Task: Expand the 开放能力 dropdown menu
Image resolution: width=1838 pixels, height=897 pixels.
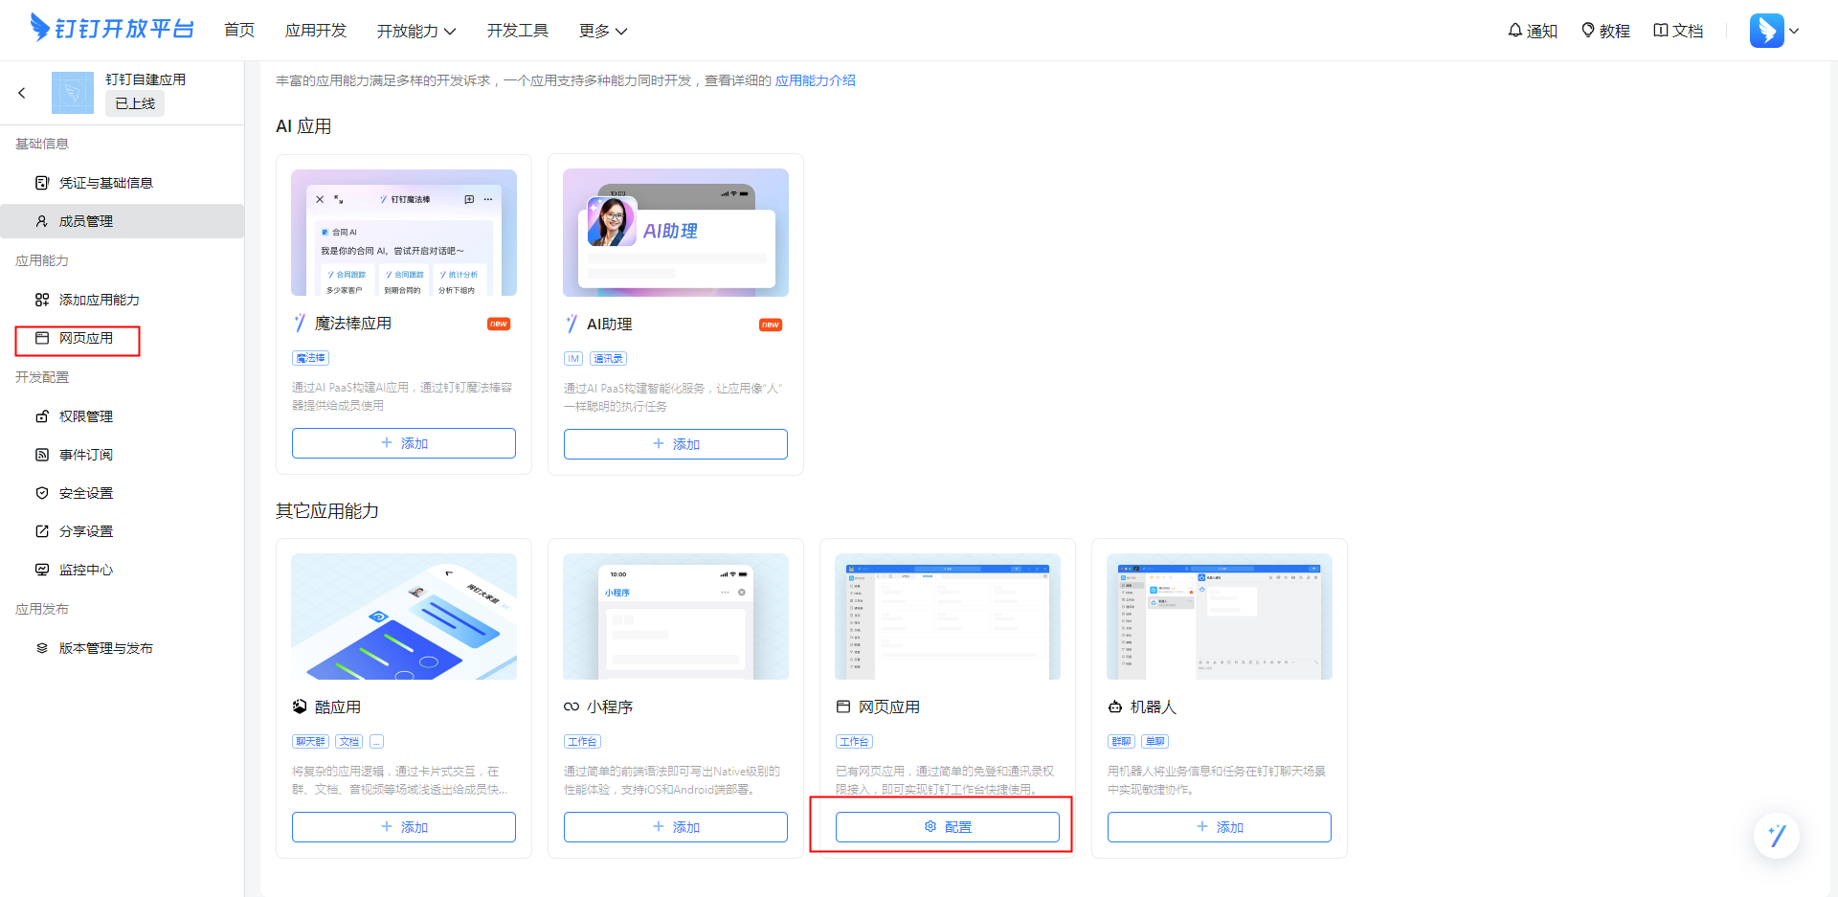Action: click(416, 31)
